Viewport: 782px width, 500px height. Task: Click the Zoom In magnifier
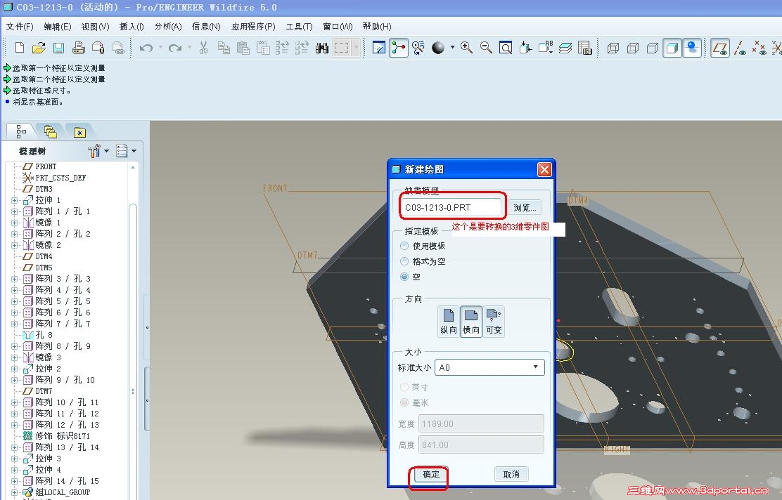[467, 48]
